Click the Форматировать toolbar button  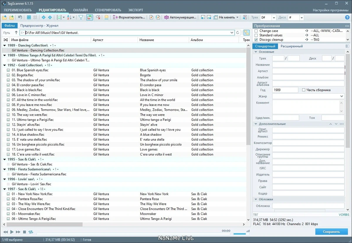pyautogui.click(x=129, y=17)
